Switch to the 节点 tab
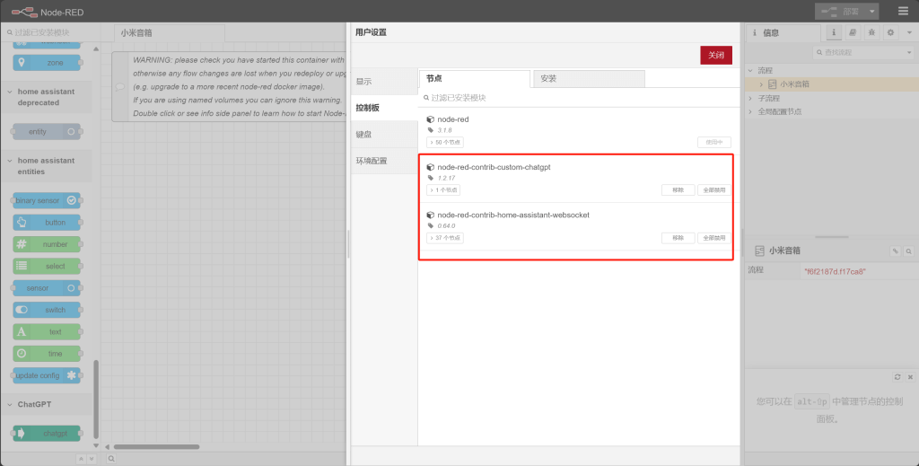919x466 pixels. [x=475, y=78]
